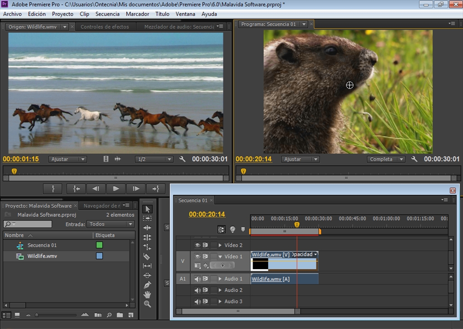This screenshot has width=463, height=329.
Task: Mute Audio 2 track speaker
Action: (197, 290)
